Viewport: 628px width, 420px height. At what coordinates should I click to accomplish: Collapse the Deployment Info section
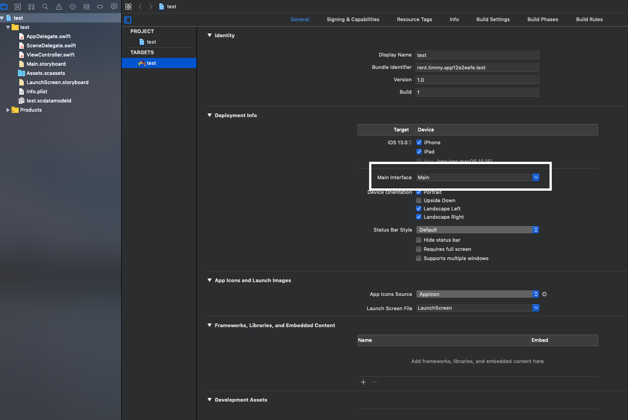[x=210, y=115]
